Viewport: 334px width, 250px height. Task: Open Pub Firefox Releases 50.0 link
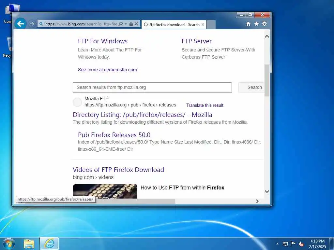114,135
